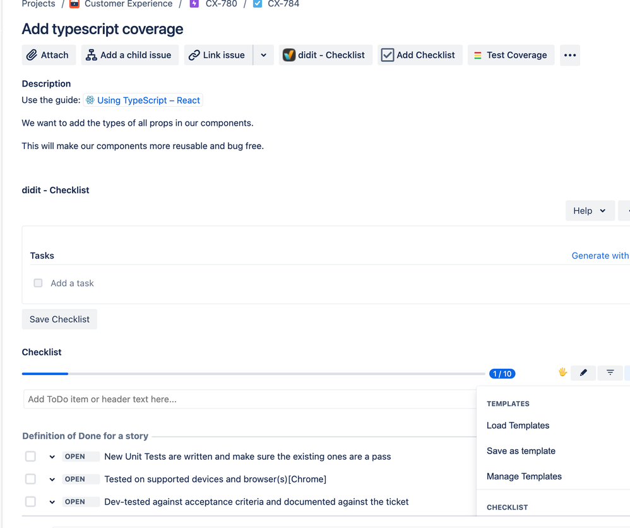Expand status chevron for Dev-tested item

(52, 502)
